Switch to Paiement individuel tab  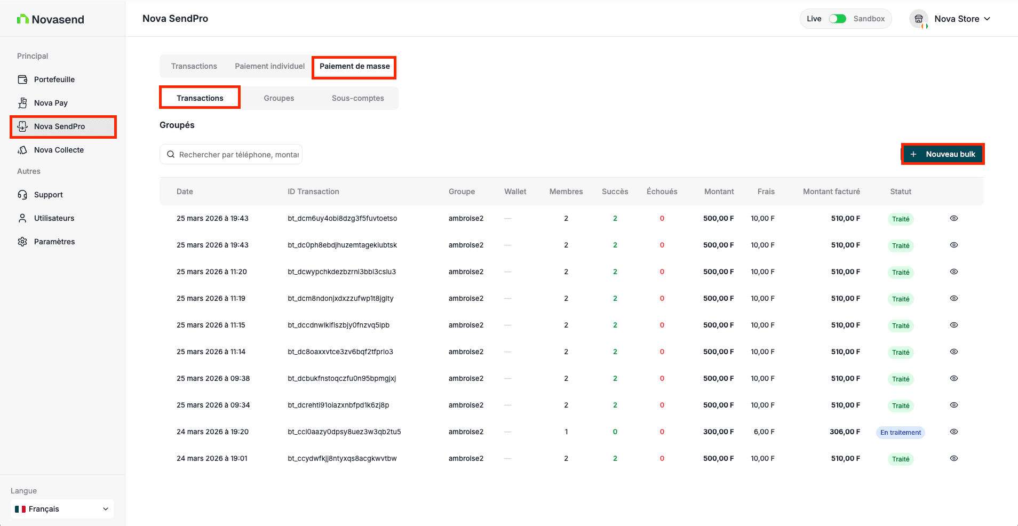pos(270,66)
